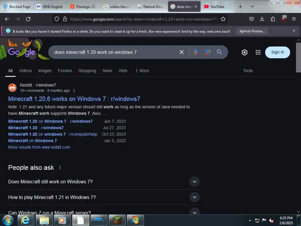Open the Downloads toolbar icon
Viewport: 301px width, 226px height.
point(262,19)
